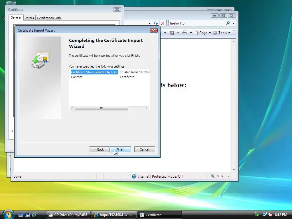Open the Home button dropdown arrow
This screenshot has width=292, height=219.
[165, 33]
